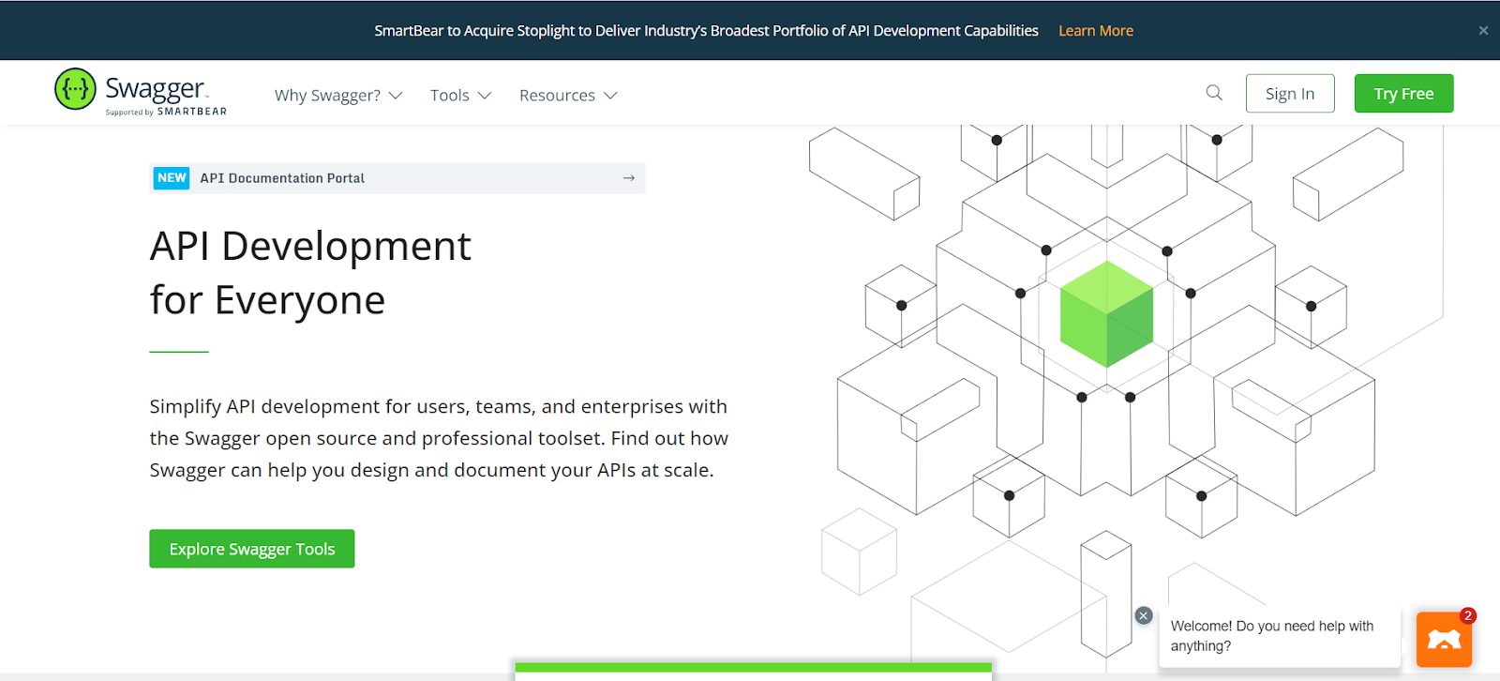Click the NEW badge
Viewport: 1500px width, 681px height.
coord(172,178)
